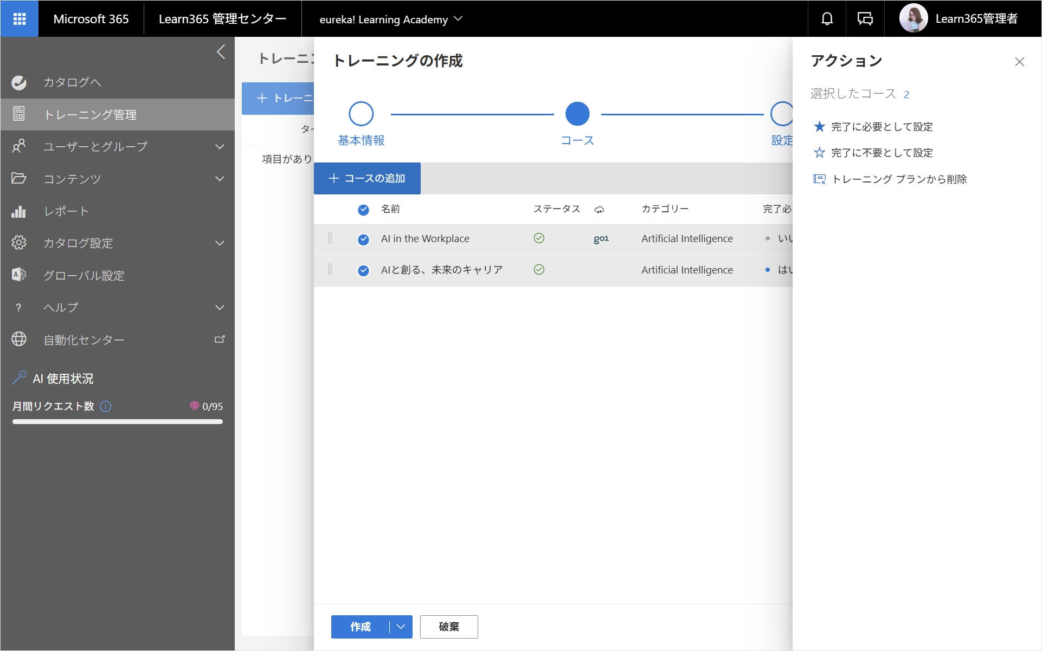
Task: Open the notifications bell
Action: pos(827,19)
